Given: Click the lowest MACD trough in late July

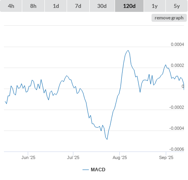Looking at the screenshot, I should [107, 139].
